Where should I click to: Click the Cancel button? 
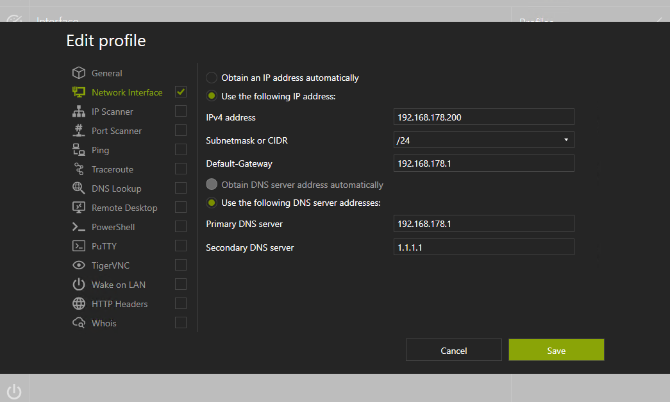point(453,350)
